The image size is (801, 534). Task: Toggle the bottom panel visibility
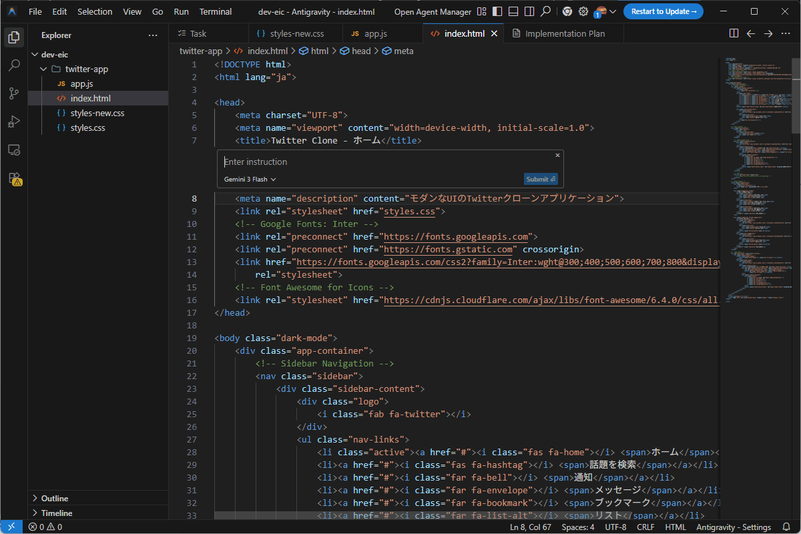(x=513, y=11)
